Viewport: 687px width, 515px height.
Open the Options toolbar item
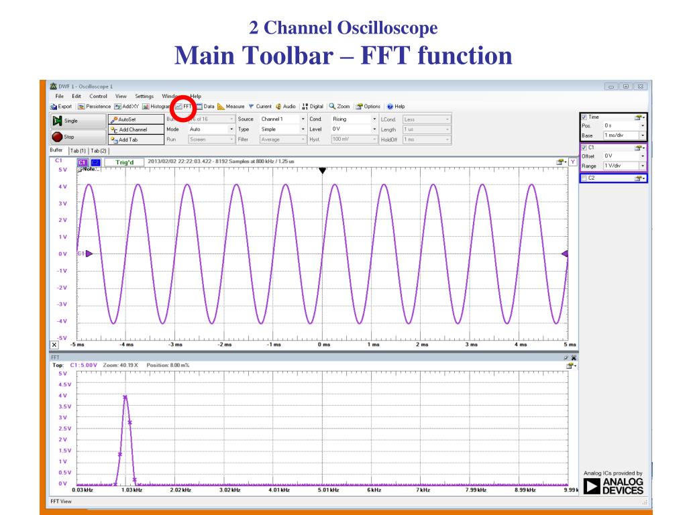pyautogui.click(x=368, y=107)
